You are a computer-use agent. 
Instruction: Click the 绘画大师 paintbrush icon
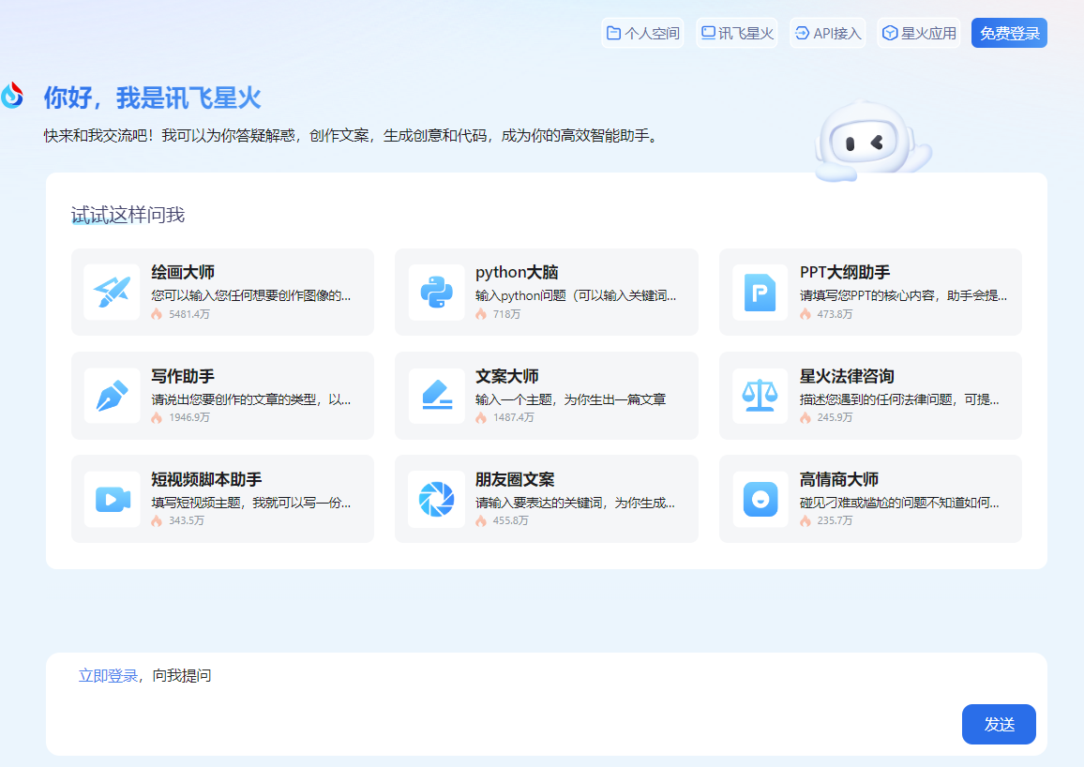[x=112, y=293]
